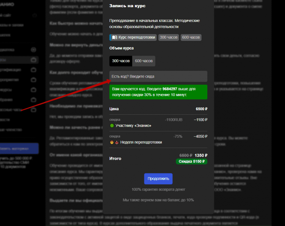Click the Скидка 5150 ₽ badge
The width and height of the screenshot is (285, 226).
pyautogui.click(x=191, y=161)
